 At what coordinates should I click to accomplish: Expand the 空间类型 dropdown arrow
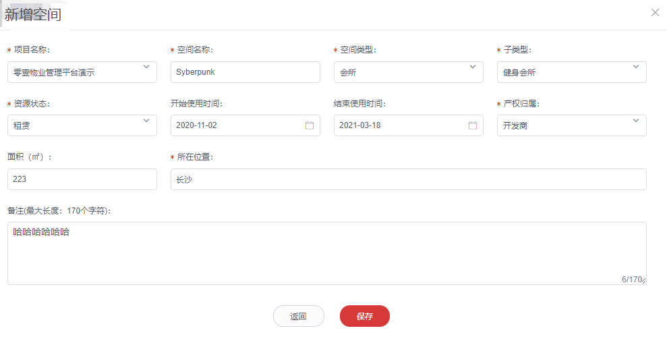pos(473,67)
